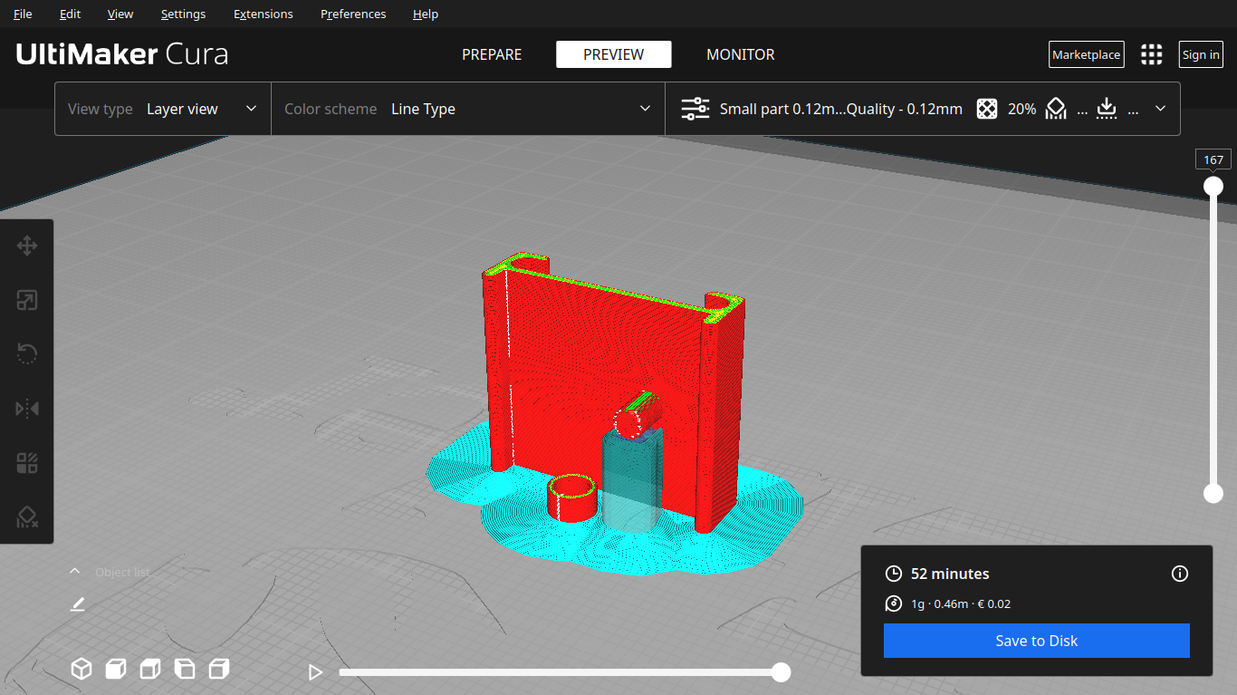Select the Rotate tool in left toolbar
Viewport: 1237px width, 695px height.
pyautogui.click(x=27, y=354)
